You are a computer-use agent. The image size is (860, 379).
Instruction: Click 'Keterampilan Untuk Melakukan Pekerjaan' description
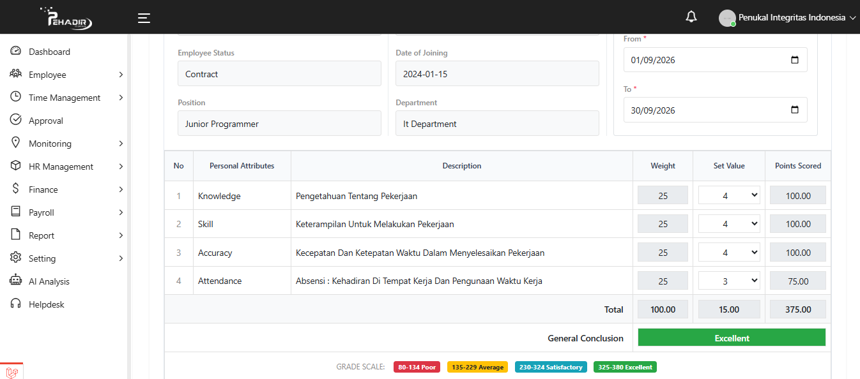point(375,224)
